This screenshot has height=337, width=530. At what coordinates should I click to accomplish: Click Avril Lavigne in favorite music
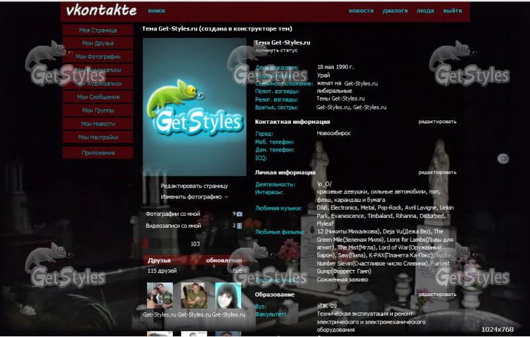[x=421, y=208]
